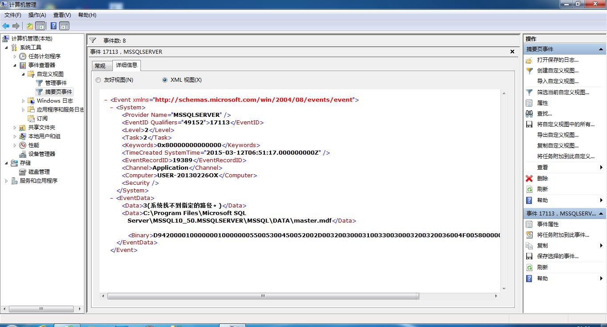Collapse the 事件查看器 tree node

click(15, 65)
